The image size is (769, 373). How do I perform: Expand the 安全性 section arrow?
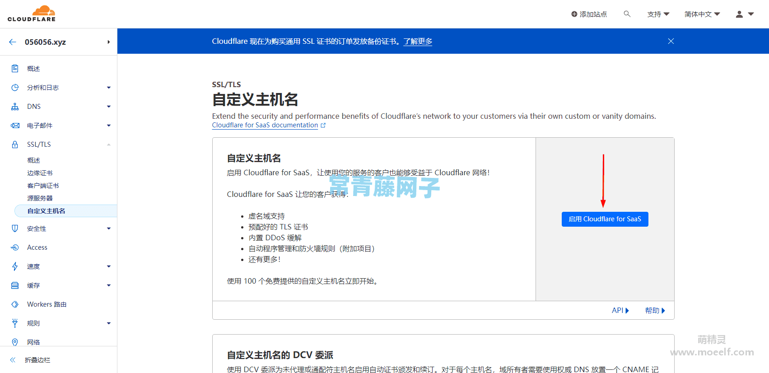pyautogui.click(x=109, y=228)
